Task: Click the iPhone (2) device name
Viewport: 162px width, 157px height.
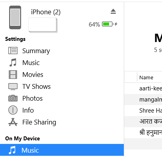Action: pyautogui.click(x=46, y=12)
